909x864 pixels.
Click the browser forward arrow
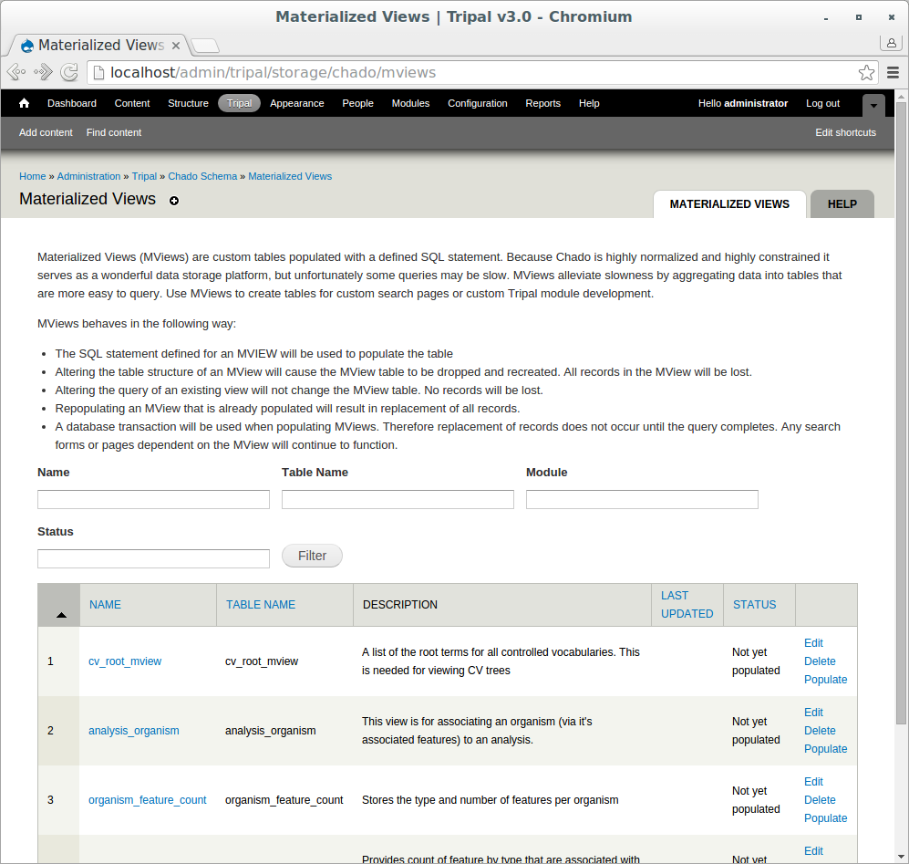43,72
